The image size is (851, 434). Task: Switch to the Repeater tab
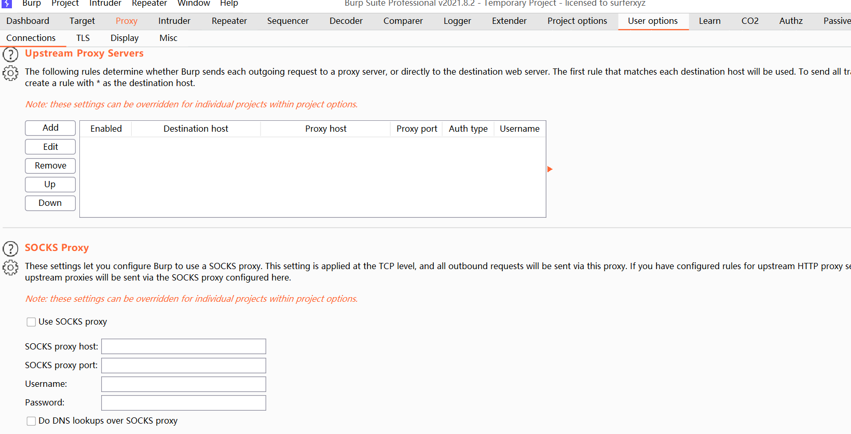(229, 21)
